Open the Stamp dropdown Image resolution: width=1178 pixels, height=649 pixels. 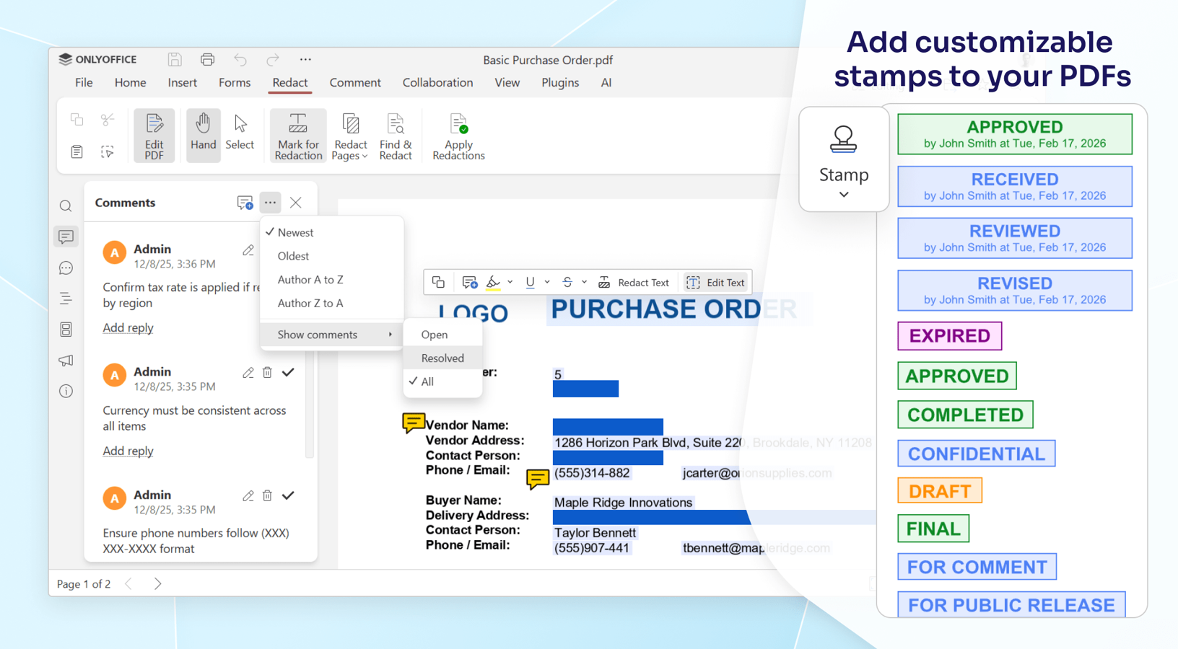(x=843, y=194)
